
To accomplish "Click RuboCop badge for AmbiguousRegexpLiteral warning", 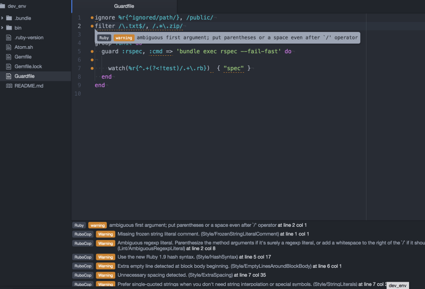I will (83, 243).
